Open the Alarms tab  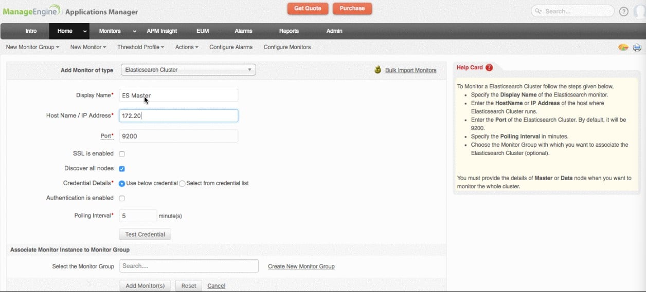(243, 31)
